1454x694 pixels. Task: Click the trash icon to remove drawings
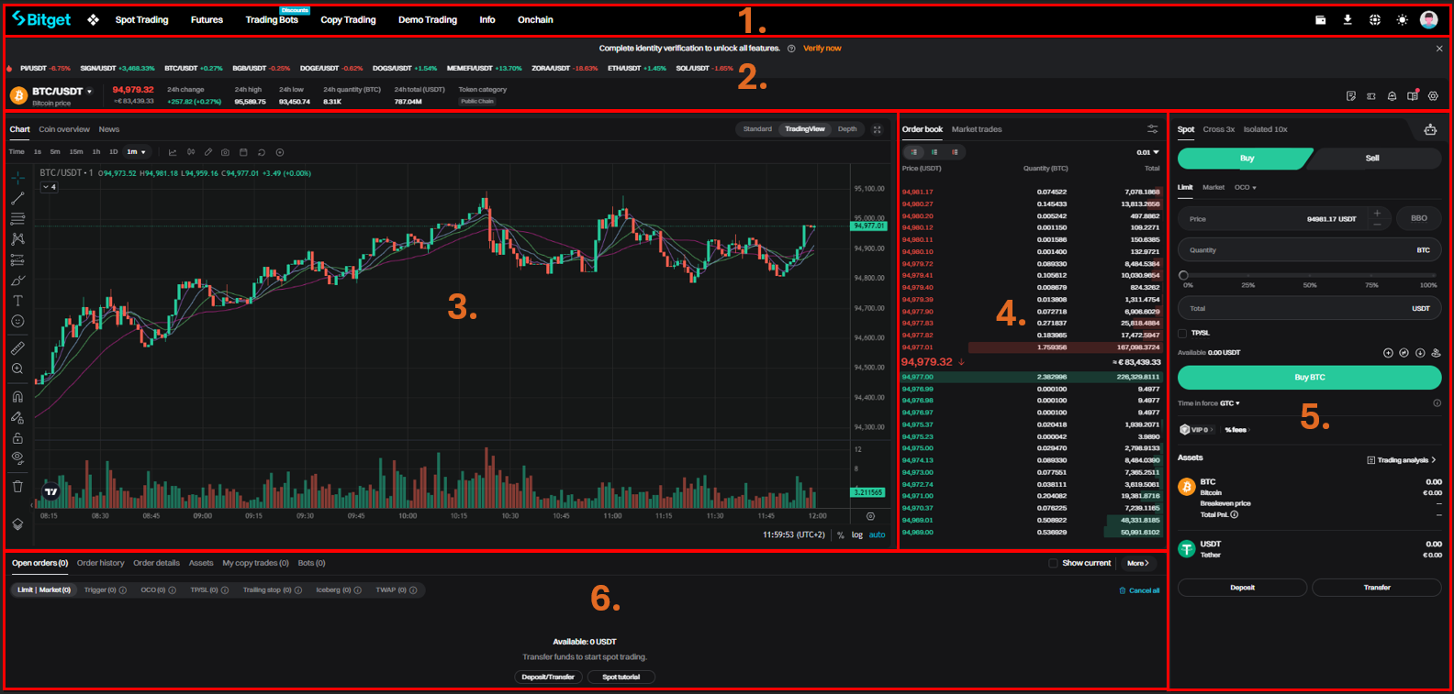pyautogui.click(x=17, y=487)
